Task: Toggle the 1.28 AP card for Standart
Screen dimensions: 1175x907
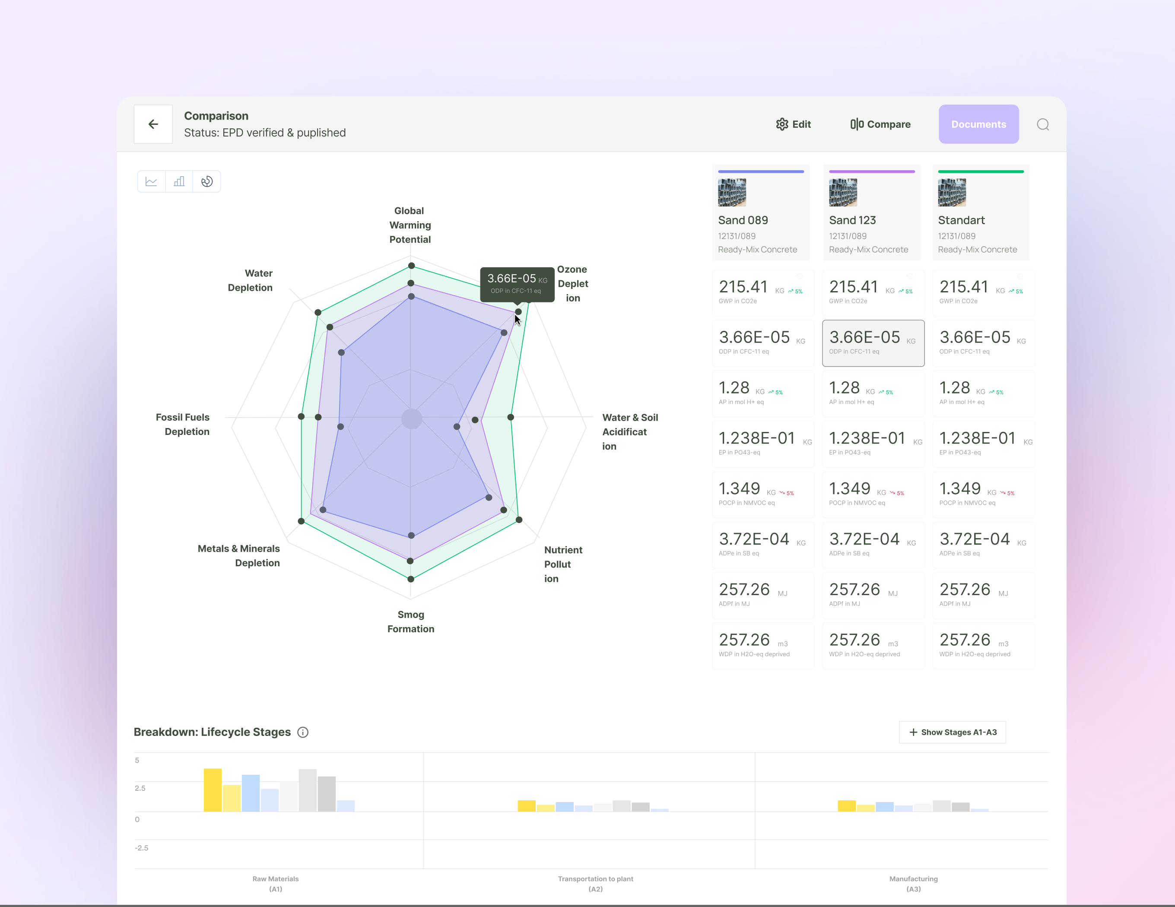Action: click(984, 393)
